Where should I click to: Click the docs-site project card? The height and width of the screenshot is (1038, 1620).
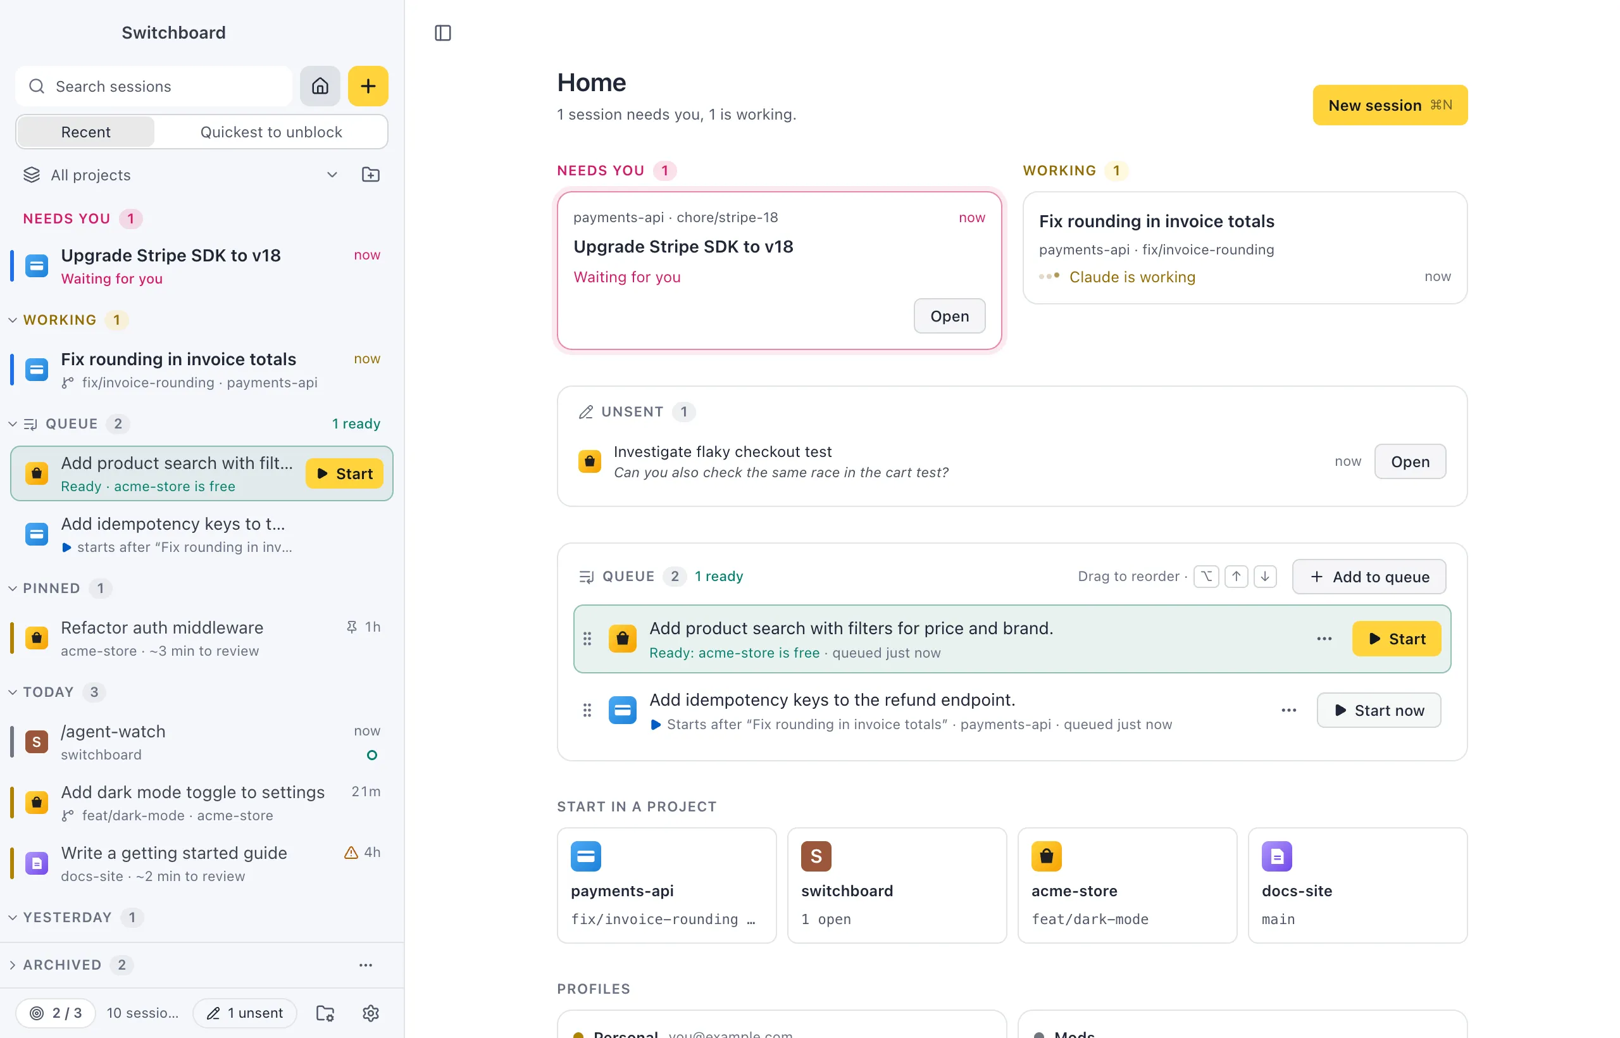click(x=1357, y=884)
